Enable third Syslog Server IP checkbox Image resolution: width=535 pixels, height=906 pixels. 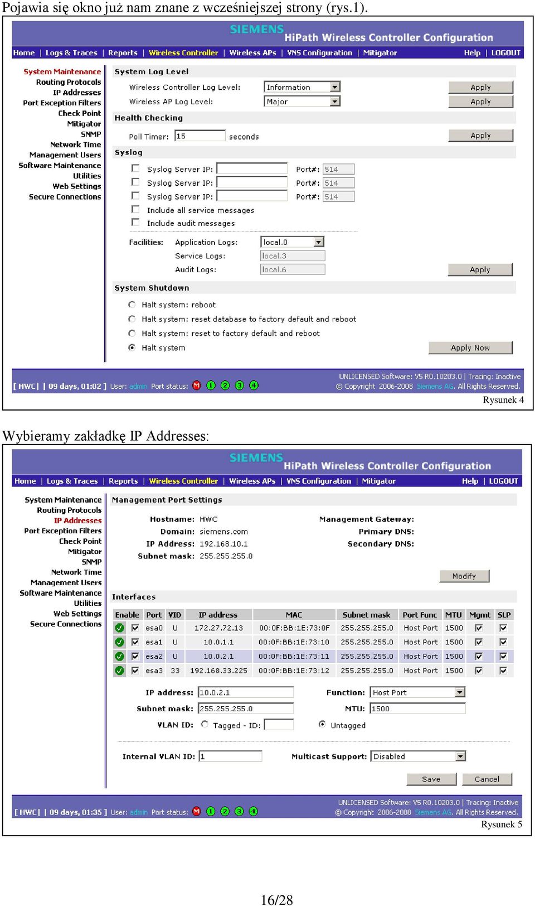(x=135, y=195)
